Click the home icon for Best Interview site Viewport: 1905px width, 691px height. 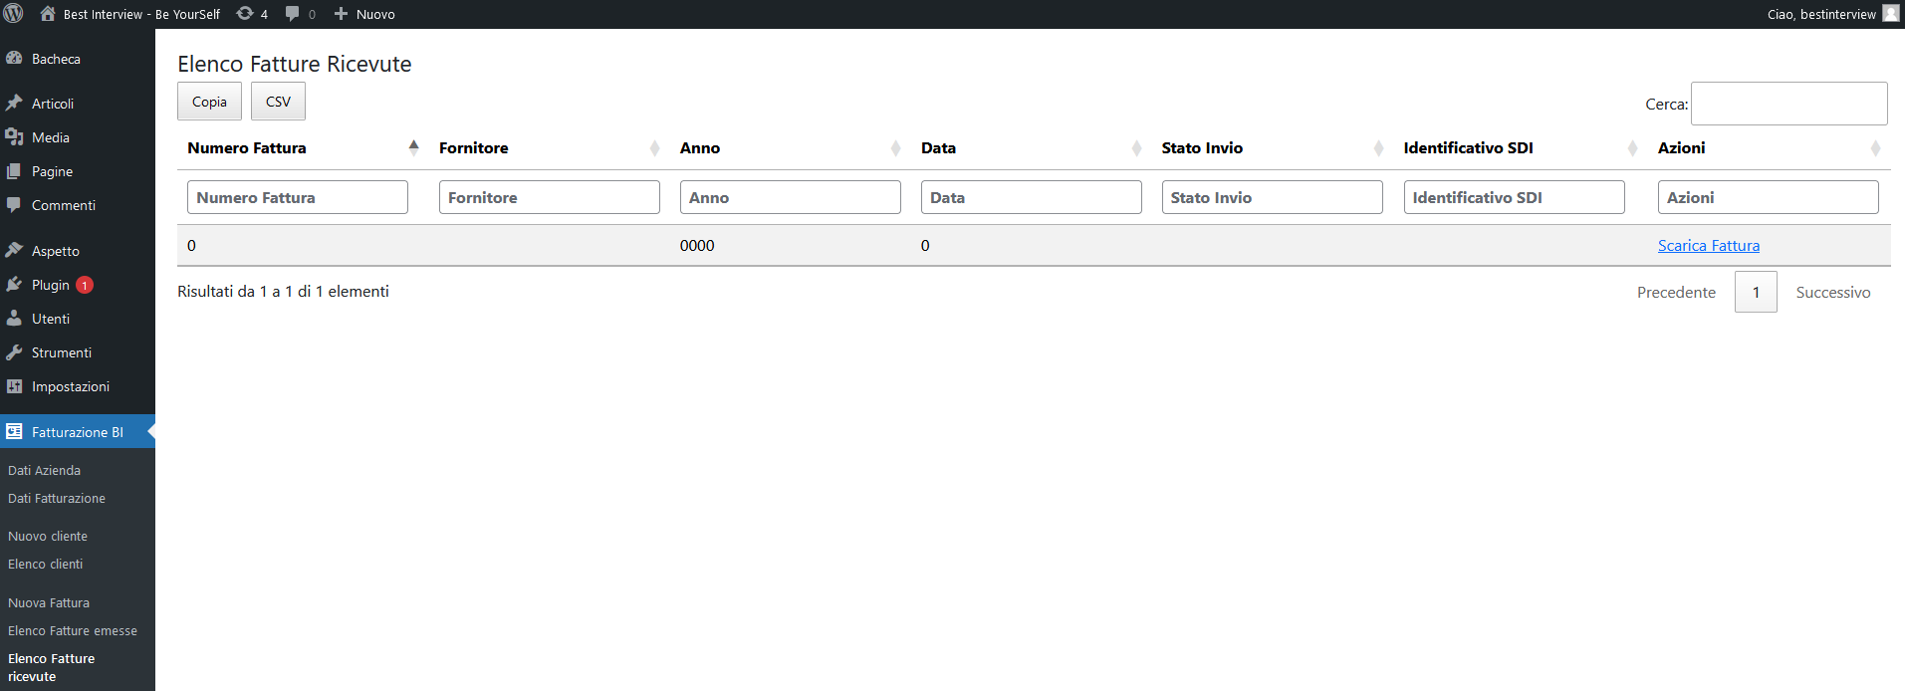pos(48,14)
